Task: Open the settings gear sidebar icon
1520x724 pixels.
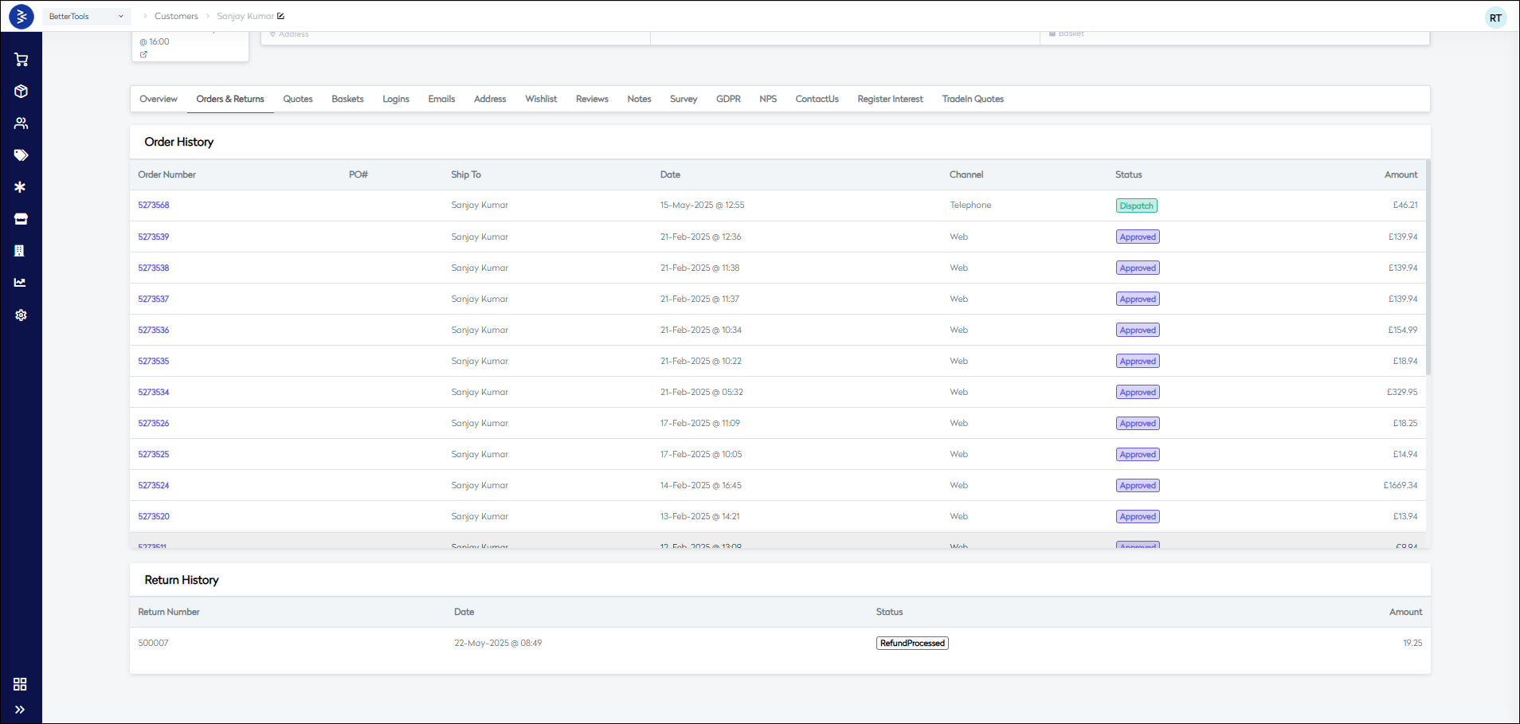Action: point(21,315)
